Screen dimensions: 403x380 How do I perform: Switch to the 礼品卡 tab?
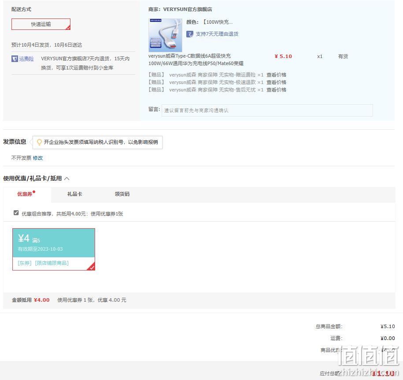[x=75, y=194]
